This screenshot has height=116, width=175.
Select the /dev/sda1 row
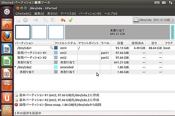pos(94,48)
